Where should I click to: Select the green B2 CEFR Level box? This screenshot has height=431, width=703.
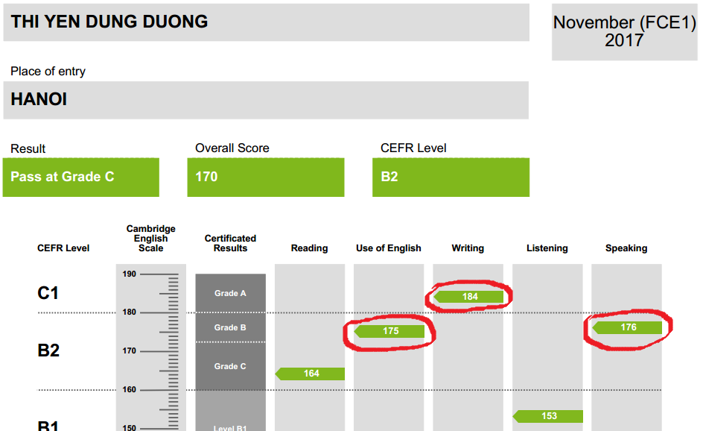click(451, 177)
